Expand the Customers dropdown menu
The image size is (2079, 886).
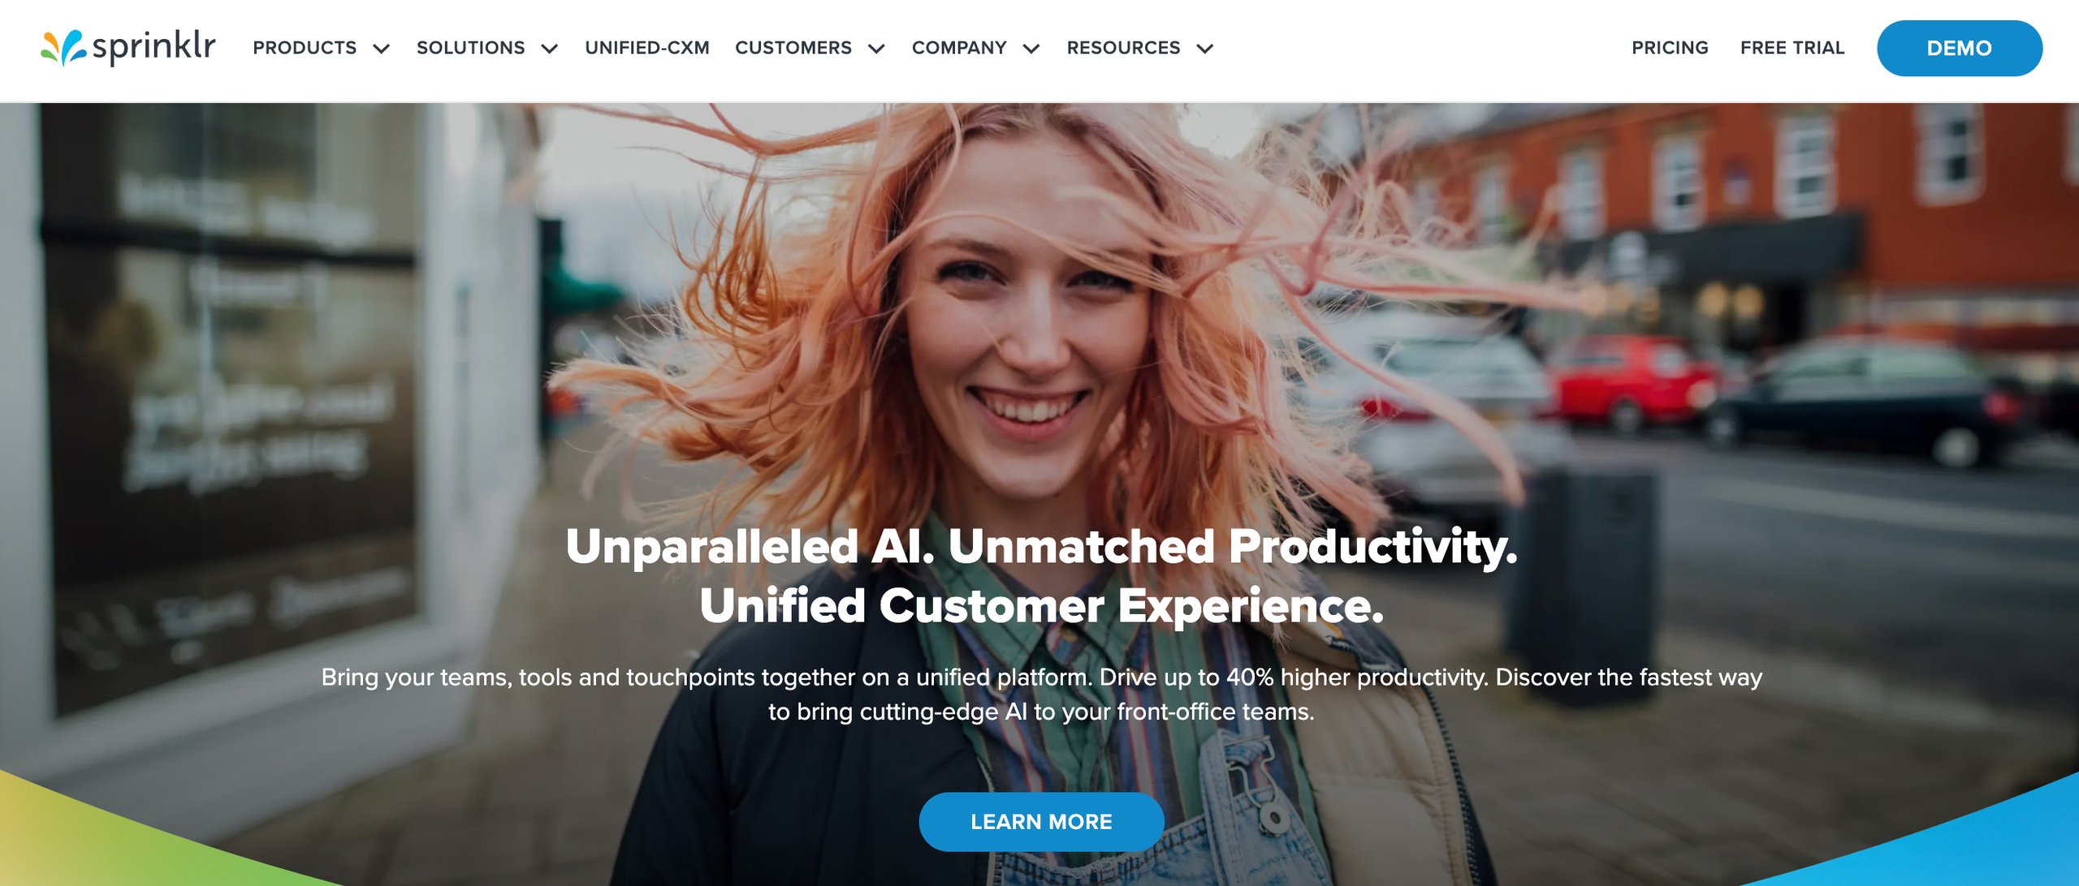pos(810,48)
